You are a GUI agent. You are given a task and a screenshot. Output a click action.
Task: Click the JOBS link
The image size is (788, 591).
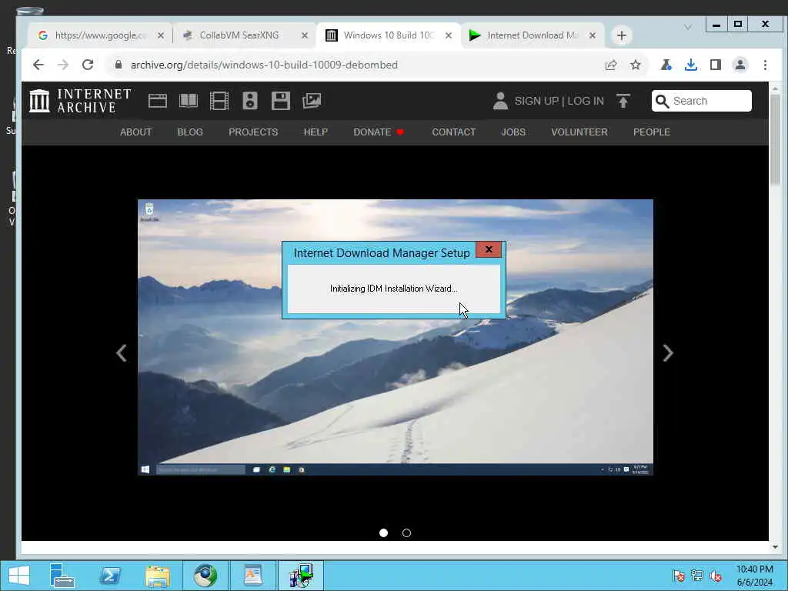coord(513,132)
